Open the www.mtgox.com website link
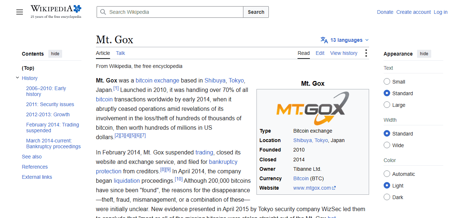This screenshot has width=465, height=218. click(314, 188)
